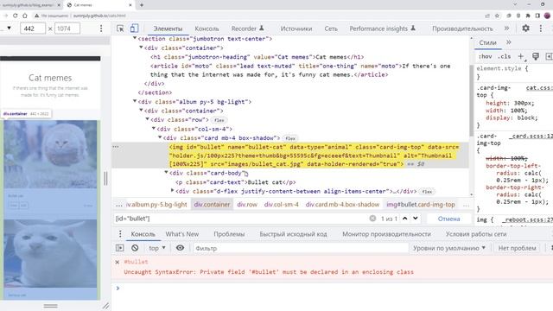
Task: Click the Bullet cat thumbnail image
Action: tap(50, 154)
